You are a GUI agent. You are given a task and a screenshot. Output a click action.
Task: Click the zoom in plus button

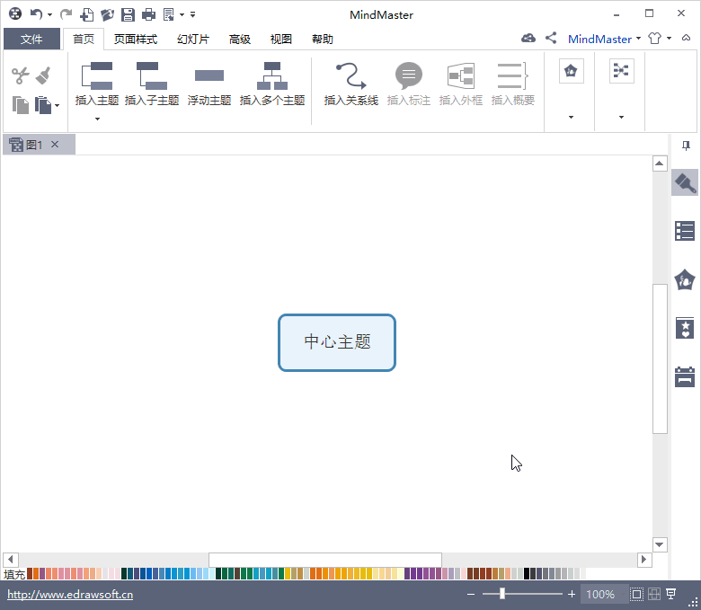[x=572, y=594]
